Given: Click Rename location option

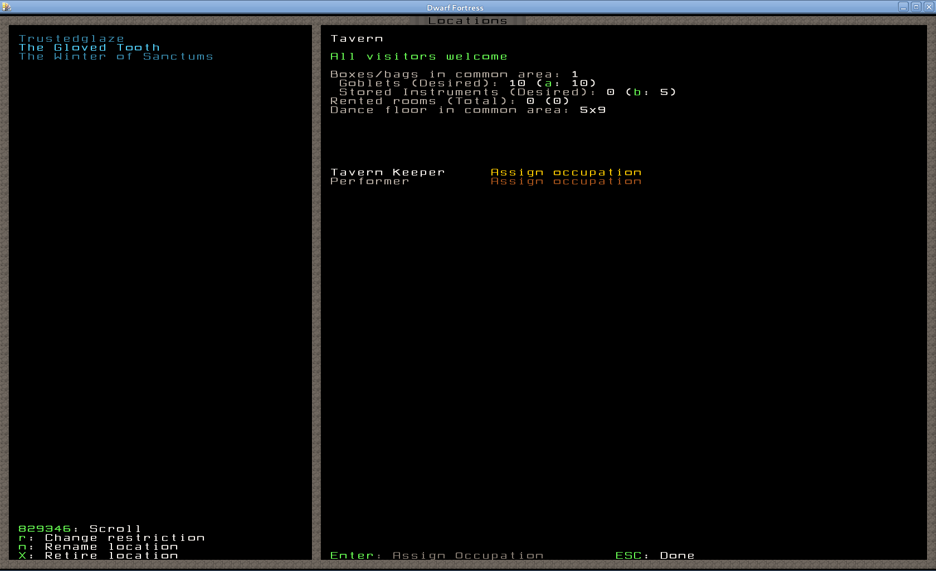Looking at the screenshot, I should (98, 547).
